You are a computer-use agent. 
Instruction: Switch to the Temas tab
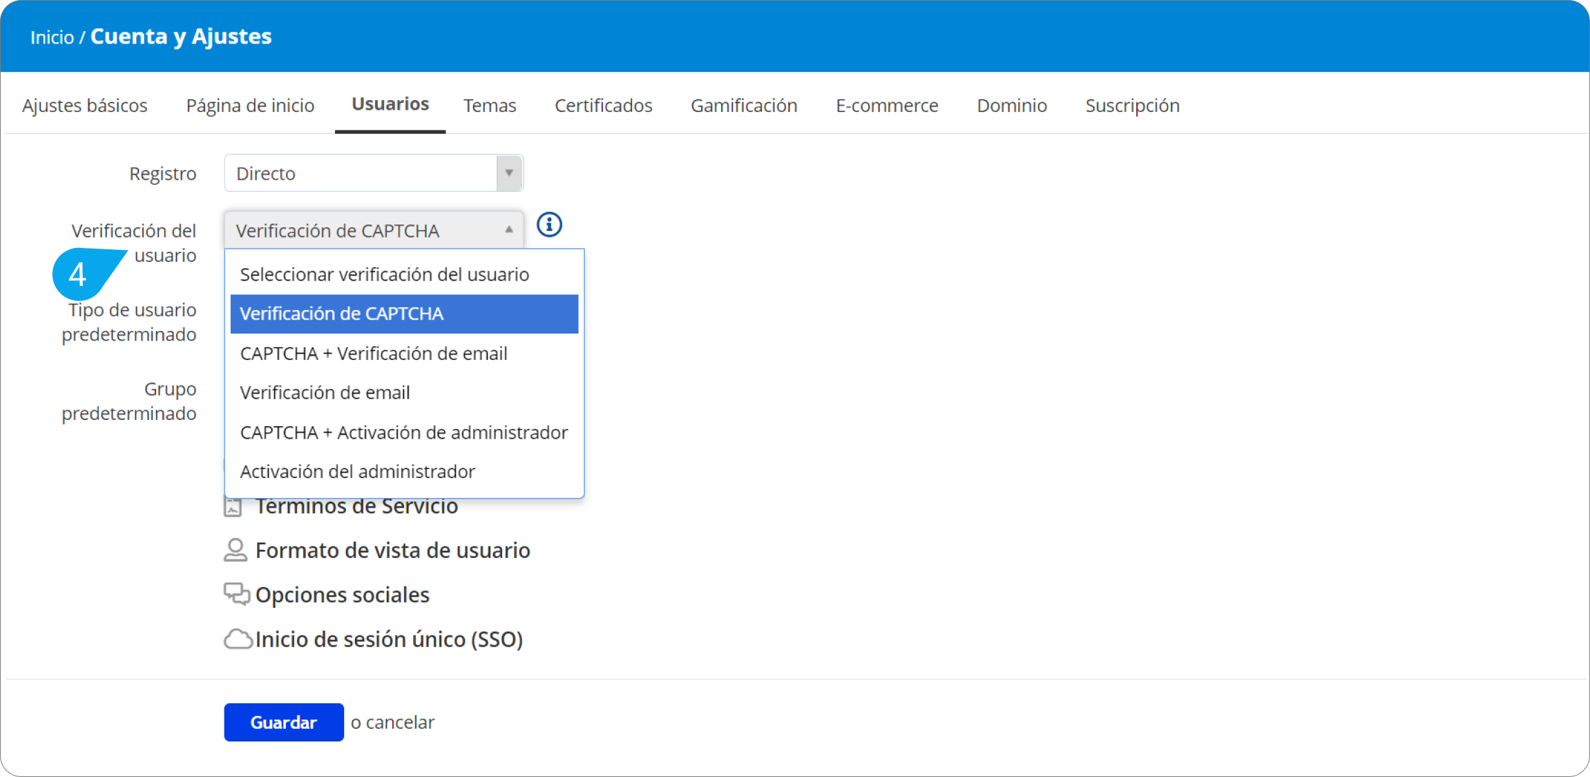489,106
